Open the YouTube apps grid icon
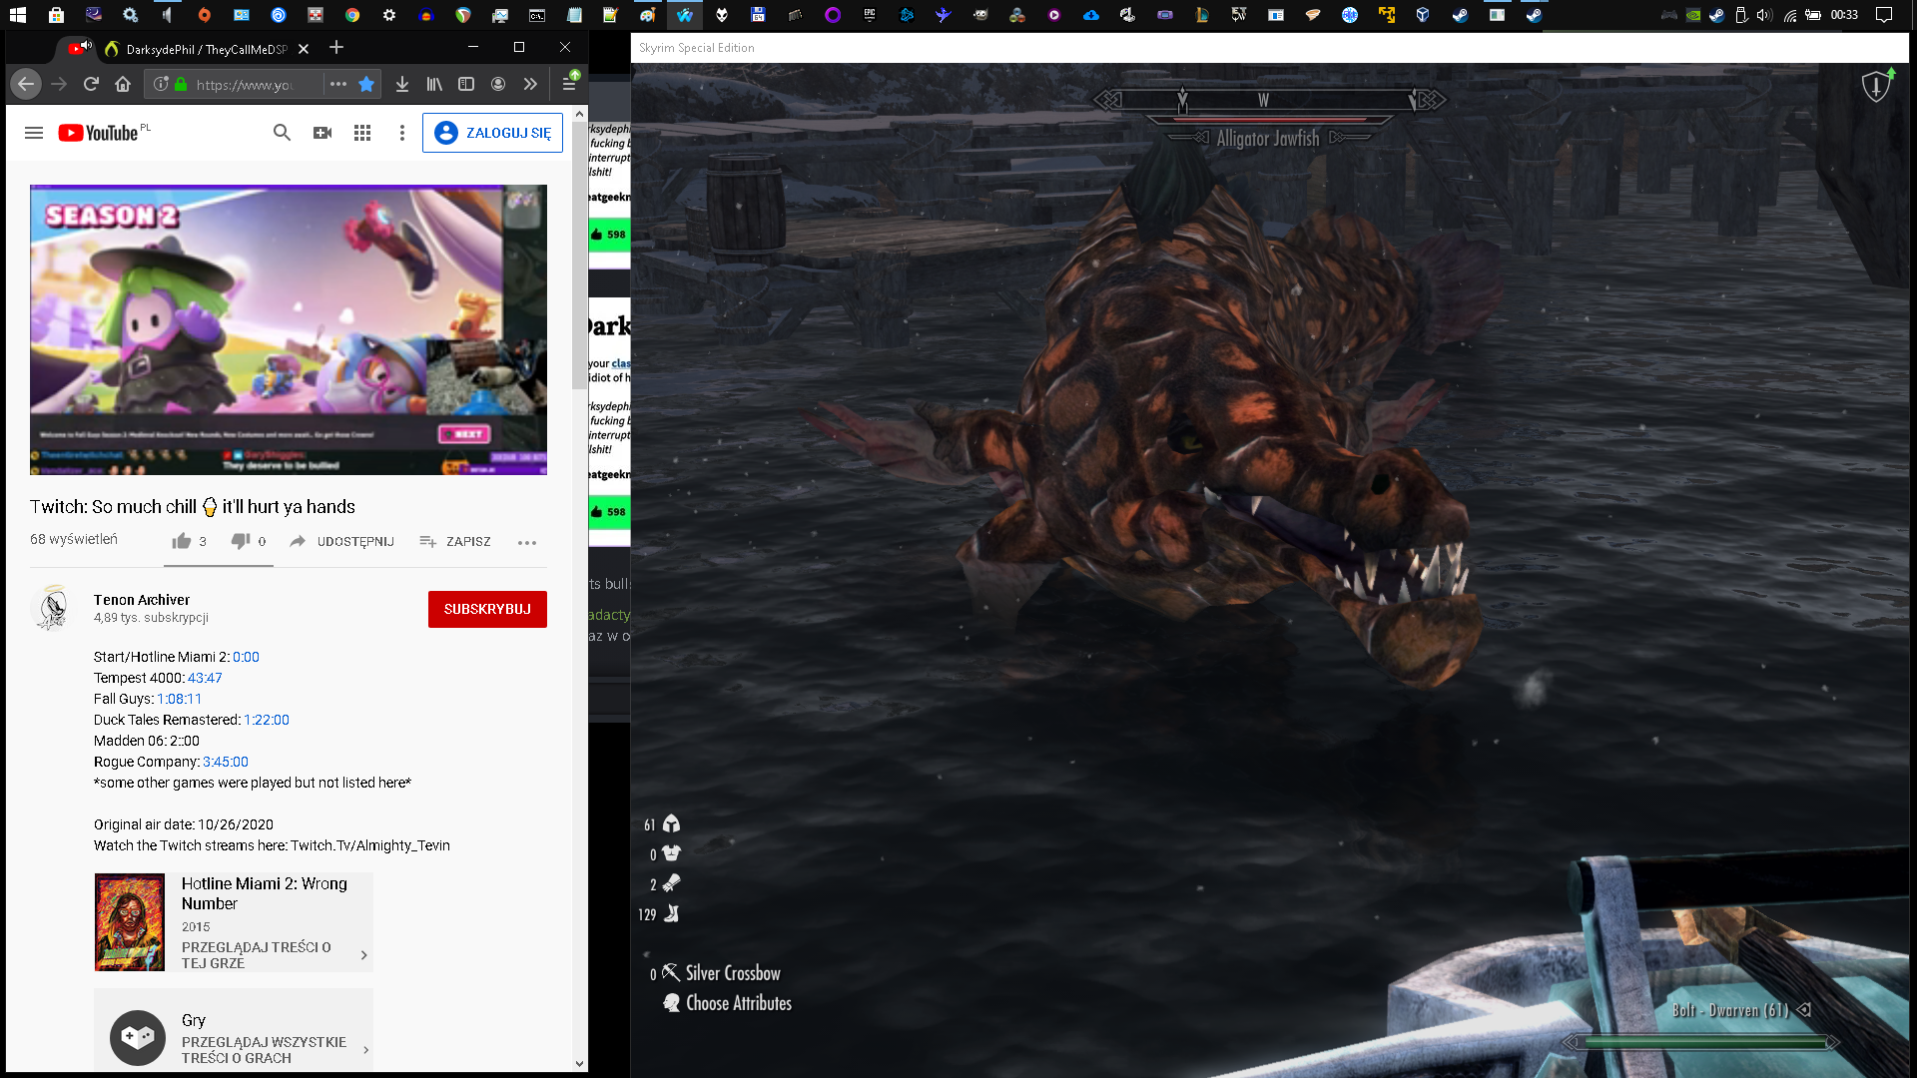Image resolution: width=1917 pixels, height=1078 pixels. 362,133
